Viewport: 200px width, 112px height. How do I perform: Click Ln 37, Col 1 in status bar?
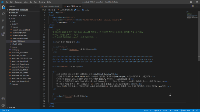[x=148, y=110]
